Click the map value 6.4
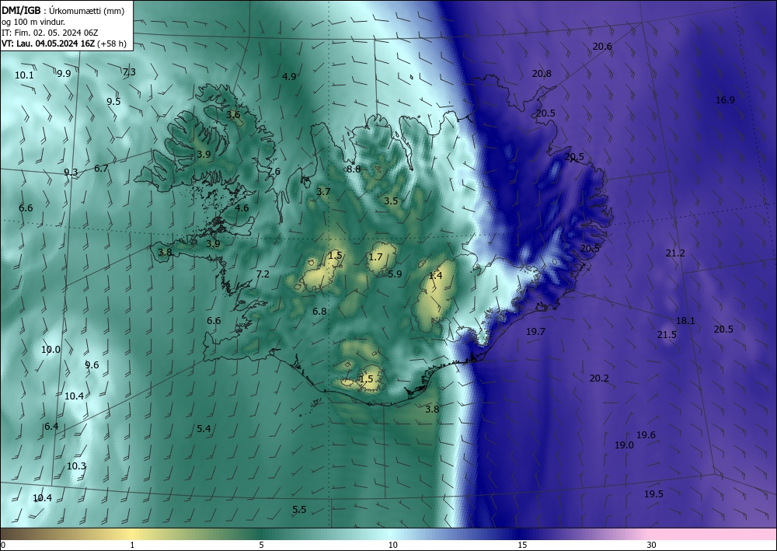Viewport: 777px width, 551px height. 51,427
